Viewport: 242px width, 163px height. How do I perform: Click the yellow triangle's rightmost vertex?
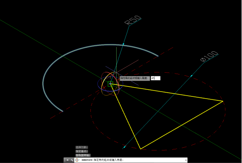coord(223,101)
